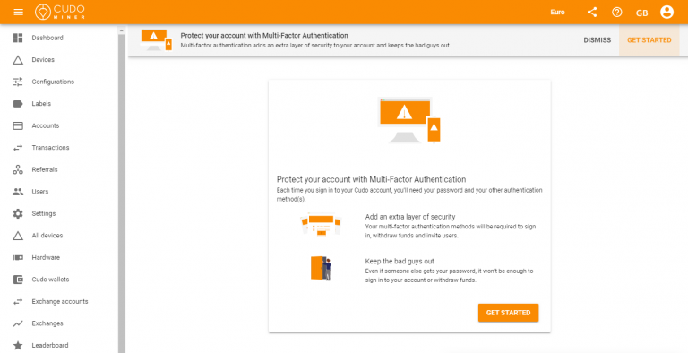Click GET STARTED in the top banner
688x353 pixels.
pos(649,40)
